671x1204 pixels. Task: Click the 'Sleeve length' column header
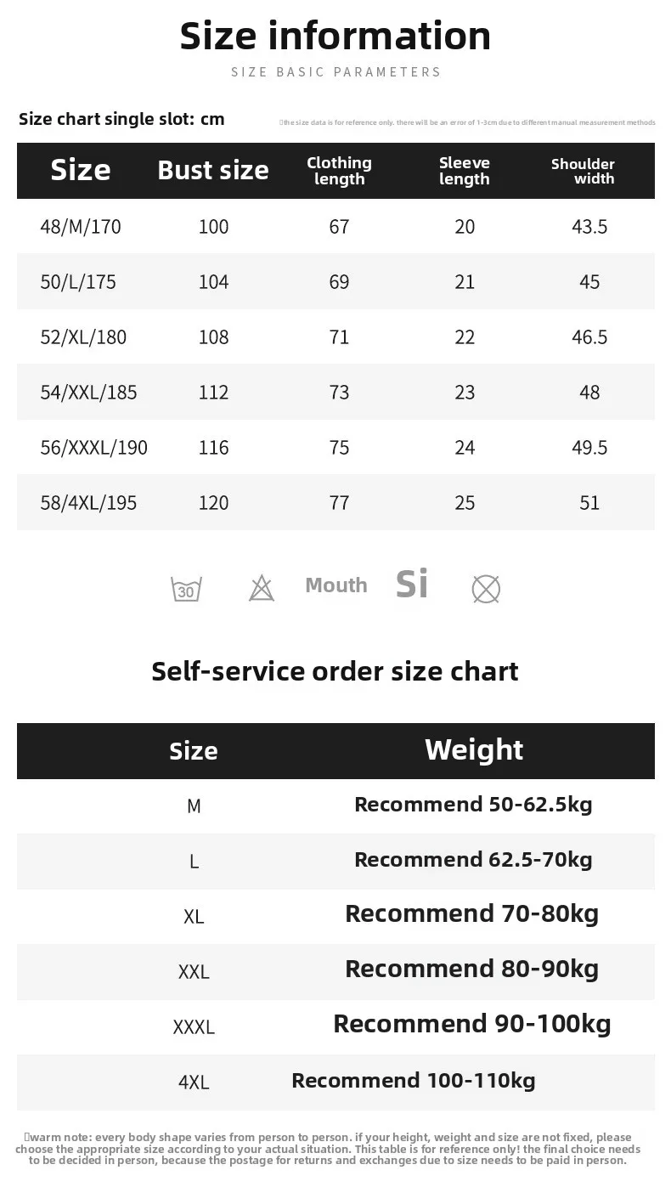point(465,171)
